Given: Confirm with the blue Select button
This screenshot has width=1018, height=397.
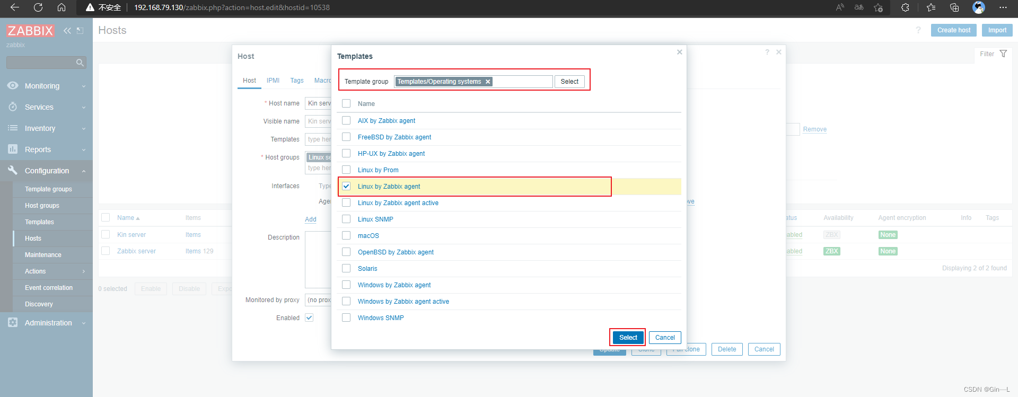Looking at the screenshot, I should (628, 338).
